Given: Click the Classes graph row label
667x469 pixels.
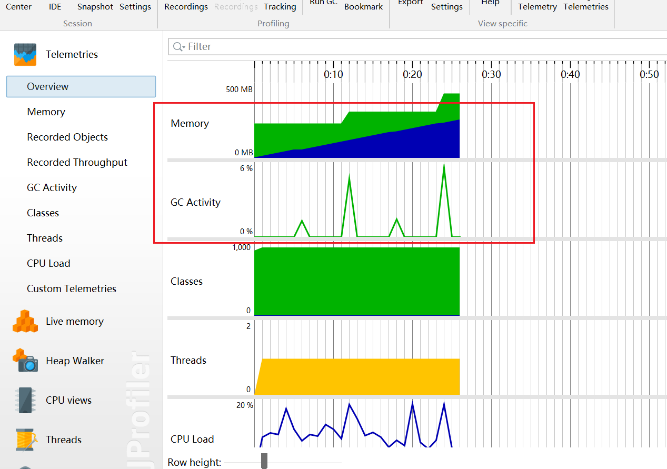Looking at the screenshot, I should point(187,282).
